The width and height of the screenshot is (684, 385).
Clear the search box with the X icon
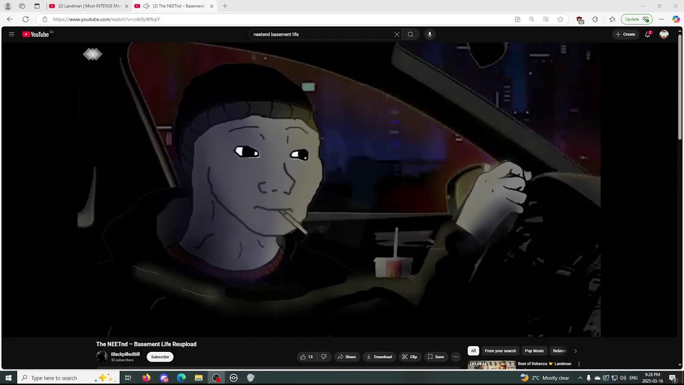click(397, 34)
